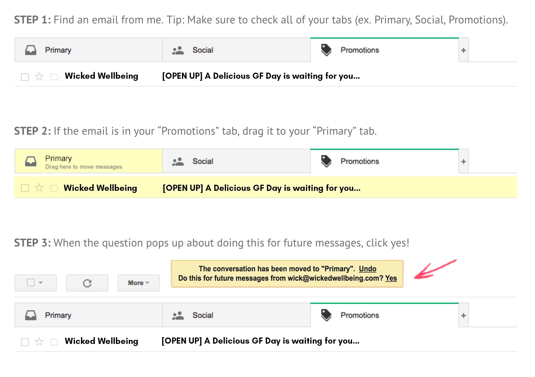Open the select-all checkbox dropdown beside Refresh
This screenshot has height=377, width=535.
35,283
